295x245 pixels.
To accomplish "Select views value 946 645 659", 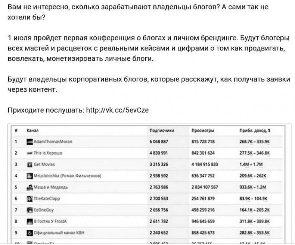I will click(203, 221).
